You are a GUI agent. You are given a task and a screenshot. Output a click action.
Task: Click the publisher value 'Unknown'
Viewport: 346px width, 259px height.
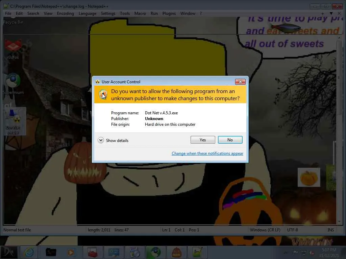click(154, 118)
